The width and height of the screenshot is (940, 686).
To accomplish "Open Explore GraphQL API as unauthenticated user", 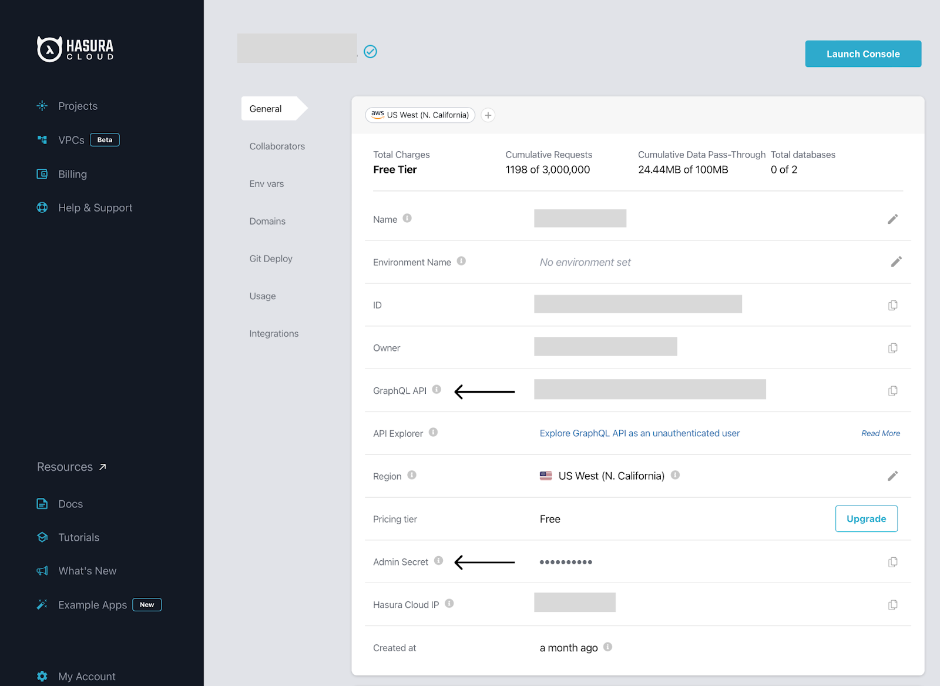I will click(639, 433).
